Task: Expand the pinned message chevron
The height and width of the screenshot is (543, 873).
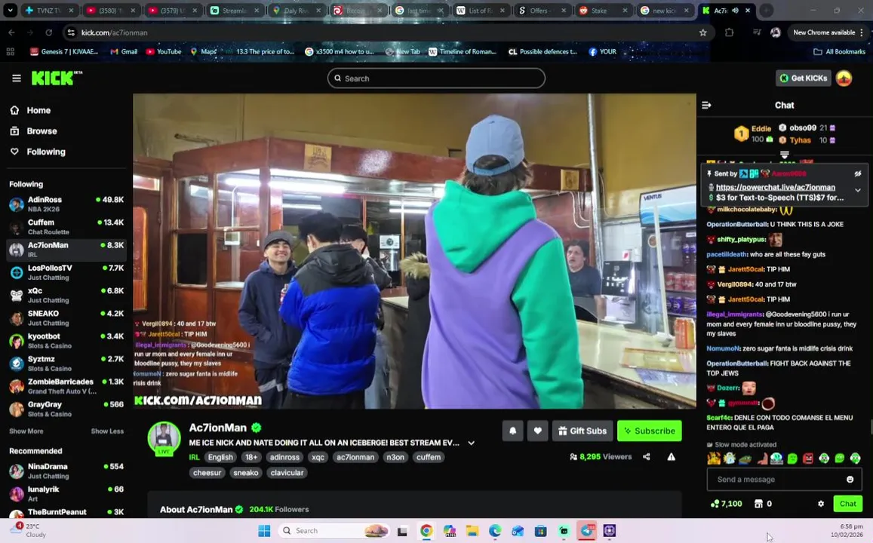Action: coord(858,190)
